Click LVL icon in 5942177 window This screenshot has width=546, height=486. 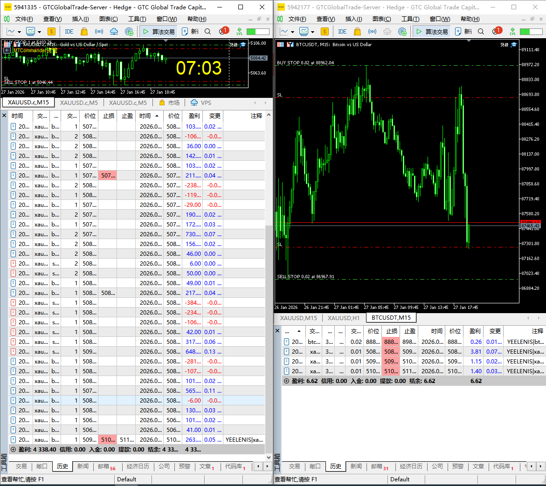[512, 32]
